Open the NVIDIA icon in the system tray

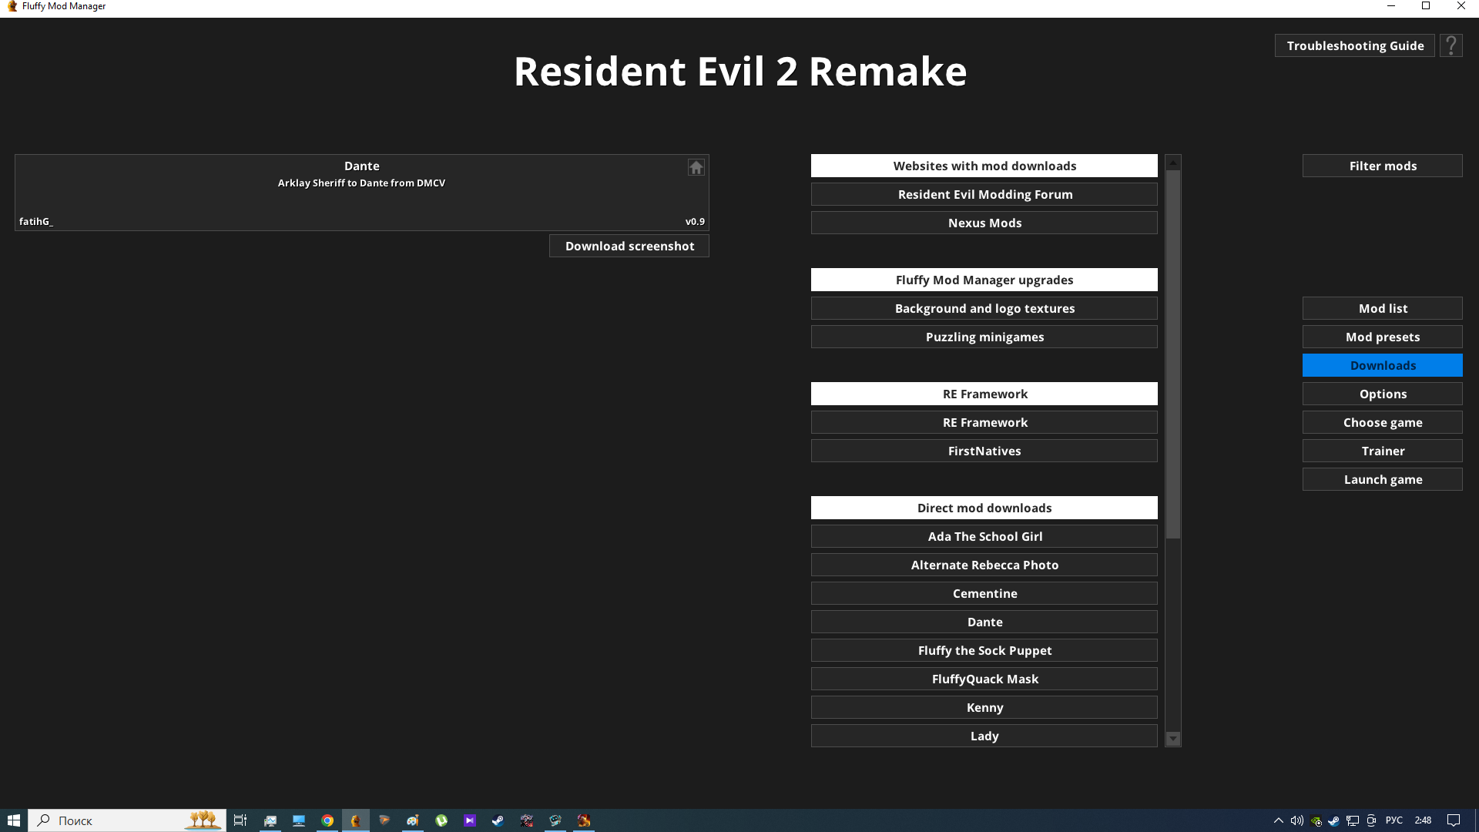pos(1316,820)
